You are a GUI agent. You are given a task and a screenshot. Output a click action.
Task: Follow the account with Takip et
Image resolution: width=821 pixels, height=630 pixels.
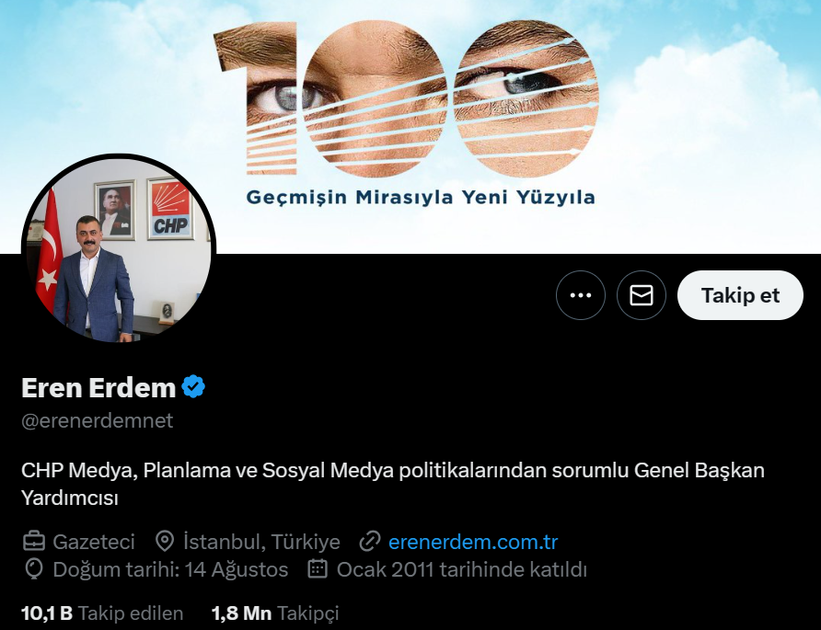point(740,295)
